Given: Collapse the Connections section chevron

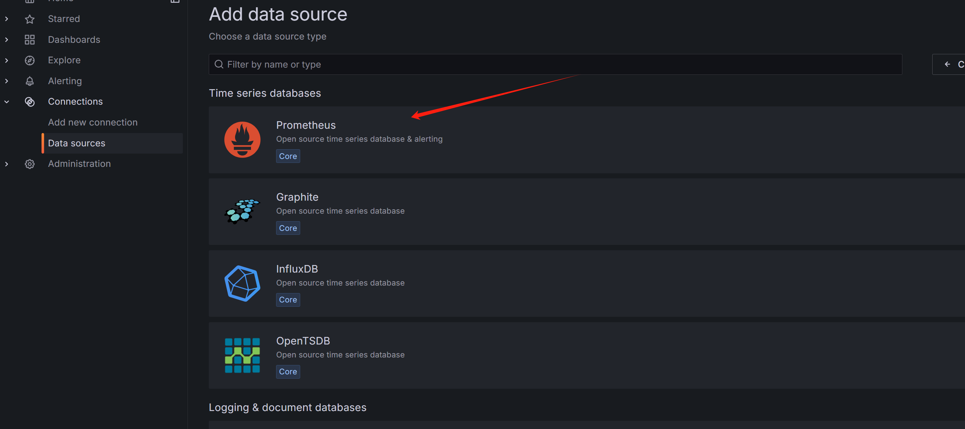Looking at the screenshot, I should [7, 101].
